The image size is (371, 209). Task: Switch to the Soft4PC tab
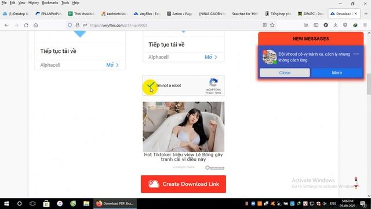311,14
